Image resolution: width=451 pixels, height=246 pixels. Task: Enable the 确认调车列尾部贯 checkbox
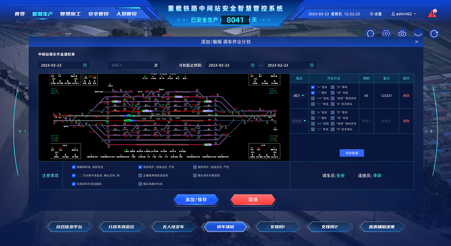pos(195,175)
